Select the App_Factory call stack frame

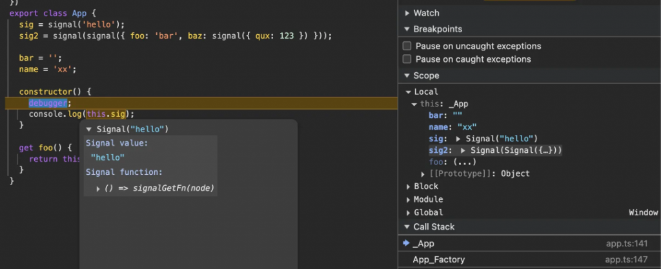(x=438, y=259)
